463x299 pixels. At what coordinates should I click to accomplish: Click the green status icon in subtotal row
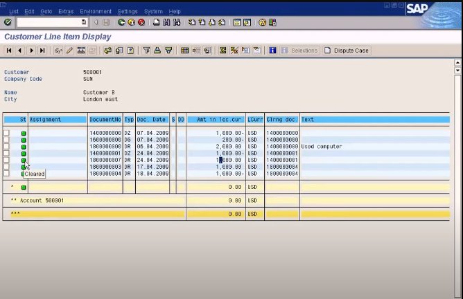click(x=24, y=188)
